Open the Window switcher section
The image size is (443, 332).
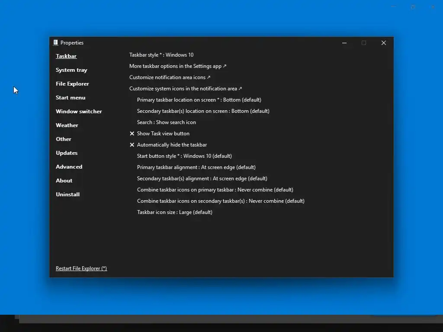(x=79, y=112)
